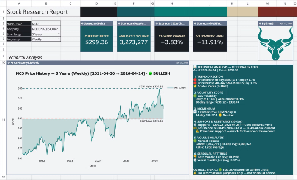
Task: Click the Adj Close legend entry
Action: [177, 87]
